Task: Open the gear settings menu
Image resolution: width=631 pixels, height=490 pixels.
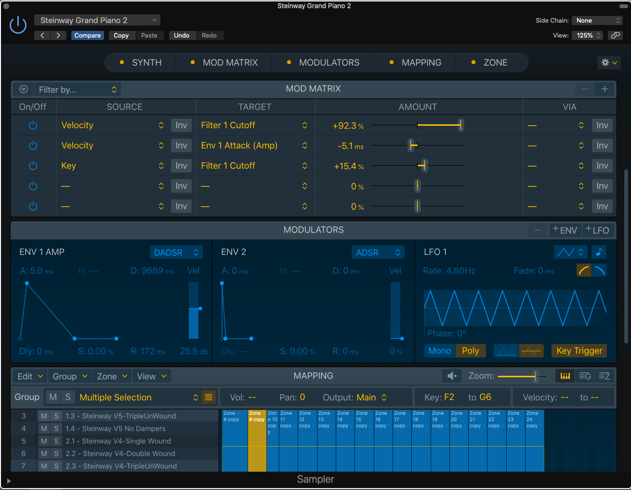Action: pos(609,63)
